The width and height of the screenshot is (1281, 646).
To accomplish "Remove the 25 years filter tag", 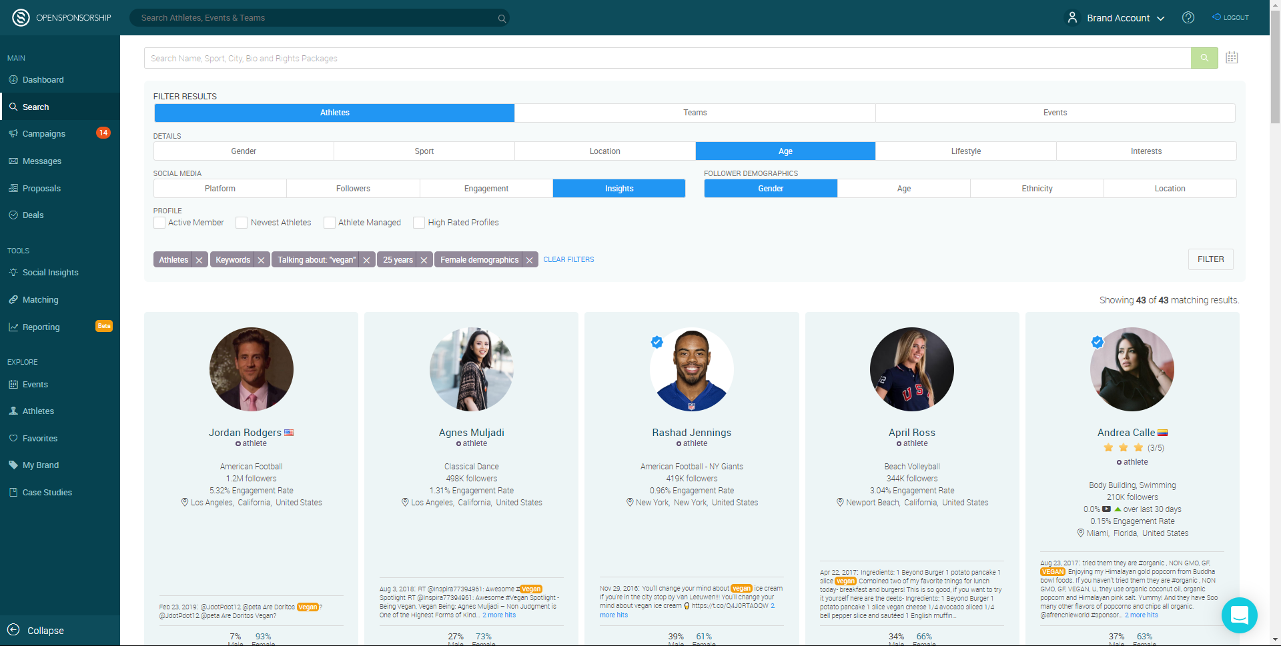I will (x=424, y=260).
